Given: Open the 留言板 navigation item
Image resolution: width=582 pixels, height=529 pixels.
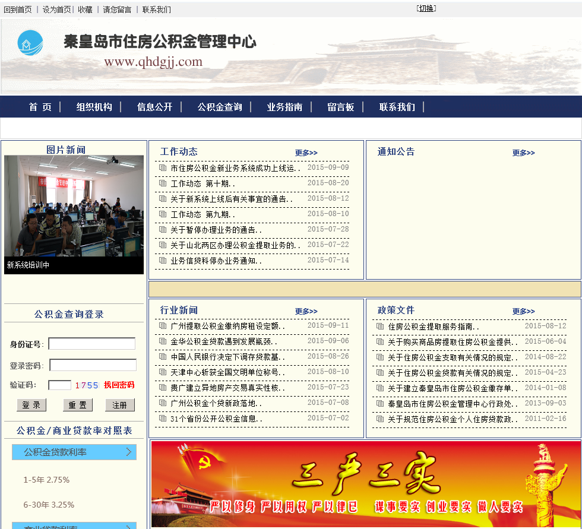Looking at the screenshot, I should (x=340, y=107).
